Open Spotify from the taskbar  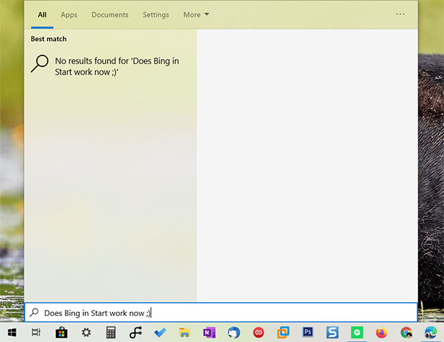point(357,332)
